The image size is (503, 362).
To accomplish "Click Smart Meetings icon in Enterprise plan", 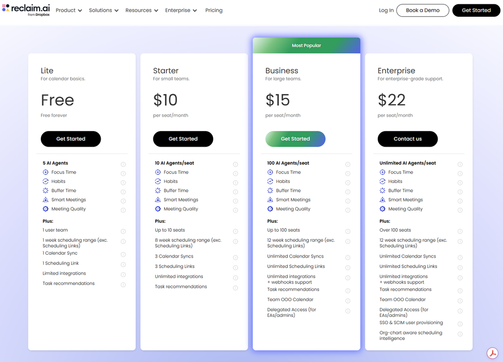I will click(x=382, y=200).
